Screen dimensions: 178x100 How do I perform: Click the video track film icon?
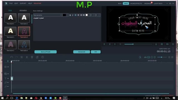(x=6, y=67)
